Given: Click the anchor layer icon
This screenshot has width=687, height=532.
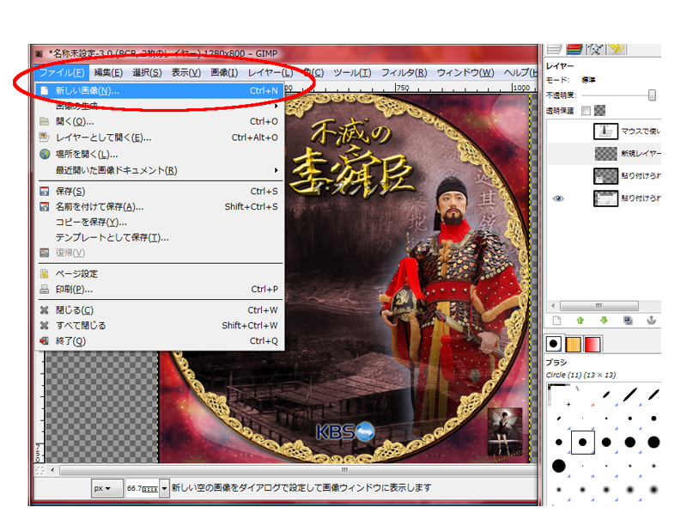Looking at the screenshot, I should (652, 321).
